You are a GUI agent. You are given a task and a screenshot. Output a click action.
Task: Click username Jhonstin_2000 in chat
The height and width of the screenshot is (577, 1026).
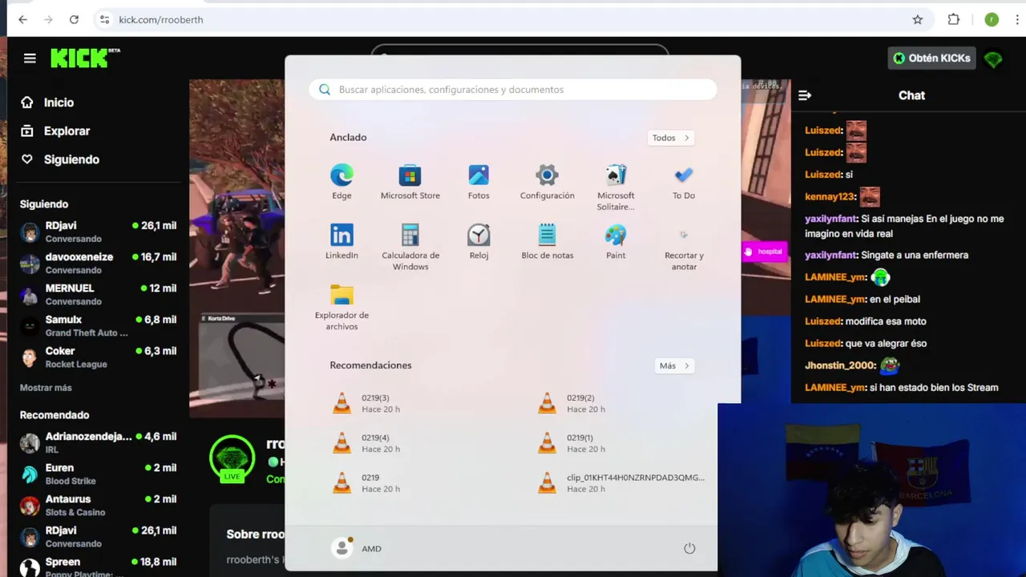click(839, 365)
